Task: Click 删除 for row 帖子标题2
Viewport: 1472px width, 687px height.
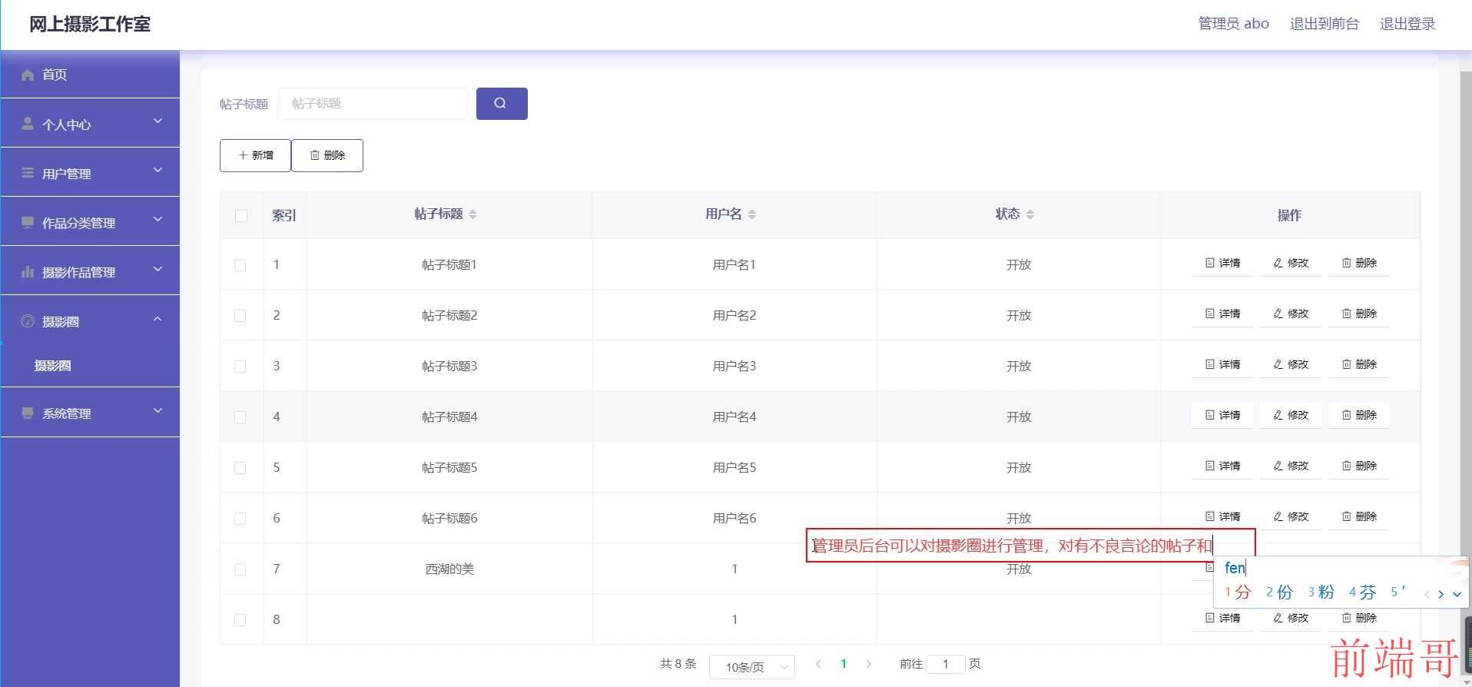Action: point(1359,314)
